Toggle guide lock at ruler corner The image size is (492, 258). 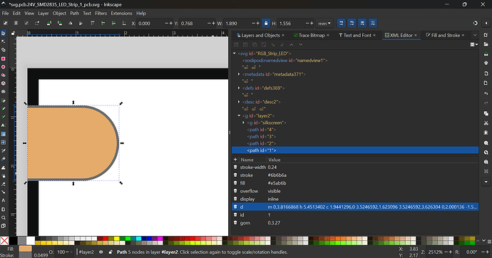pyautogui.click(x=13, y=33)
